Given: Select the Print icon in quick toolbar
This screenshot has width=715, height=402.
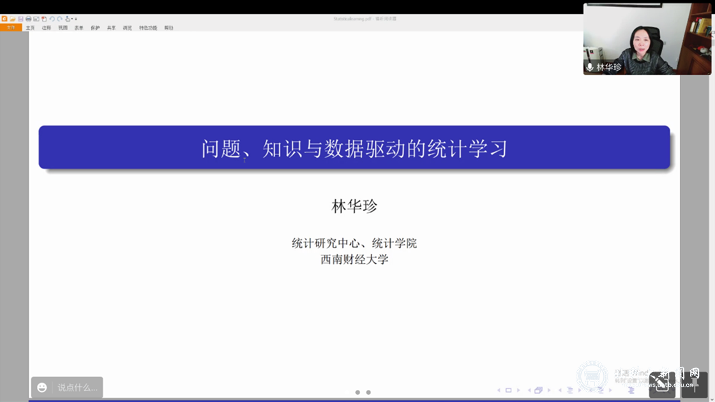Looking at the screenshot, I should point(28,19).
